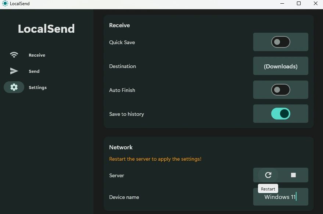
Task: Disable the Save to history toggle
Action: 281,114
